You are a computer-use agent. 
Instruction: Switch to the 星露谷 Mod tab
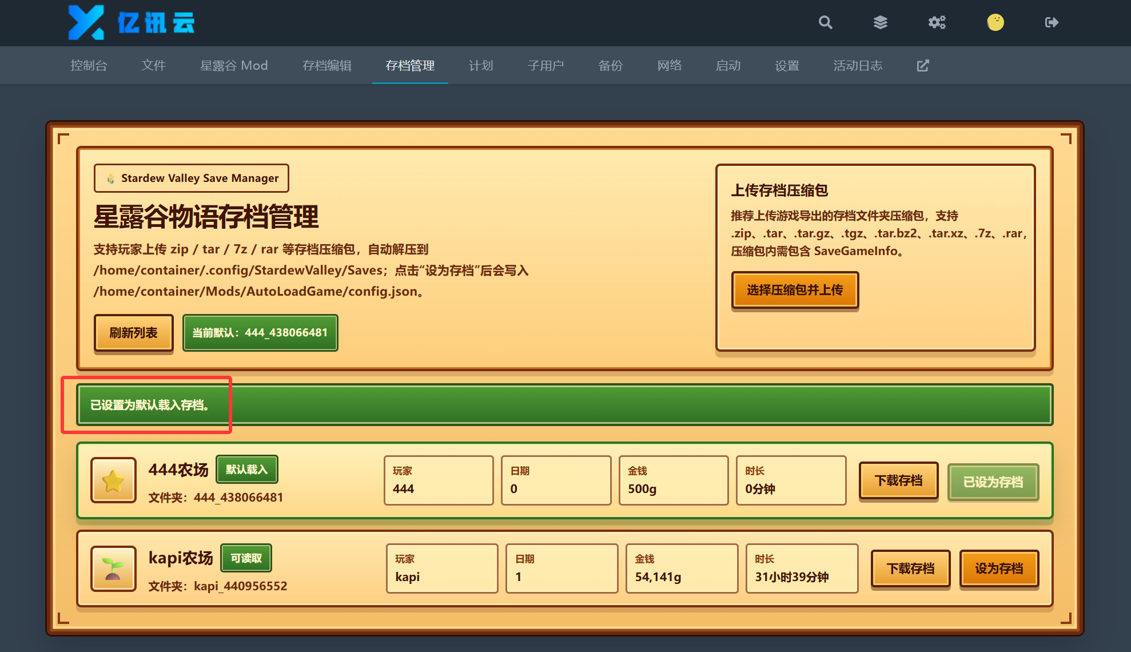pos(234,66)
